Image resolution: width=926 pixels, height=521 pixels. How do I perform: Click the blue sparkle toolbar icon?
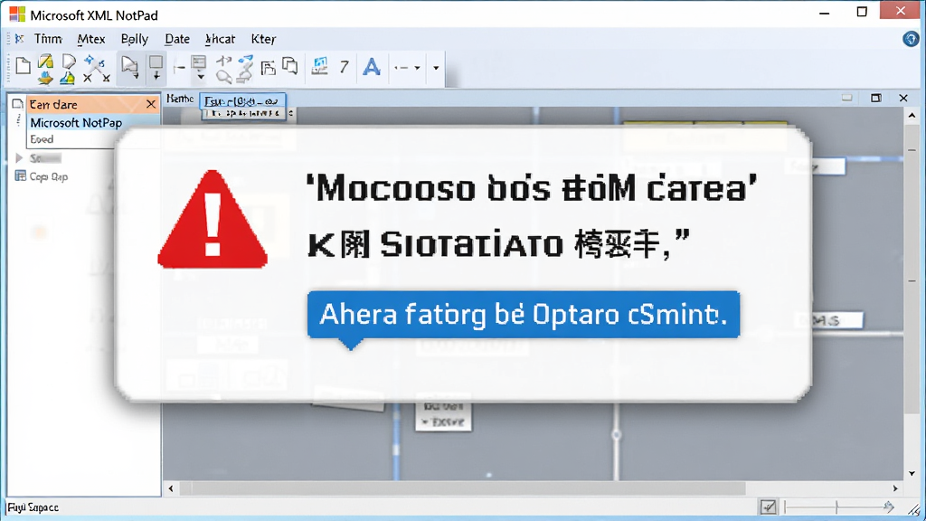coord(94,62)
